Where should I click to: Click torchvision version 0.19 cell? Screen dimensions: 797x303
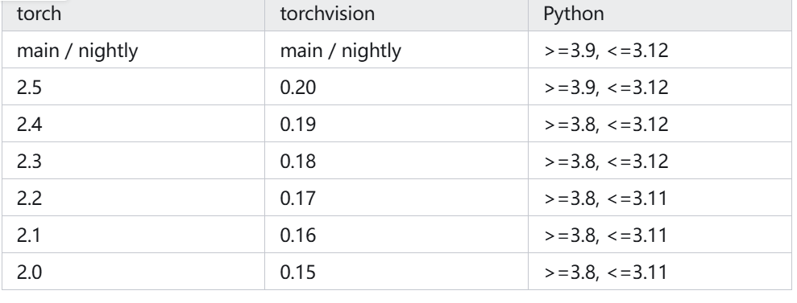pos(396,124)
